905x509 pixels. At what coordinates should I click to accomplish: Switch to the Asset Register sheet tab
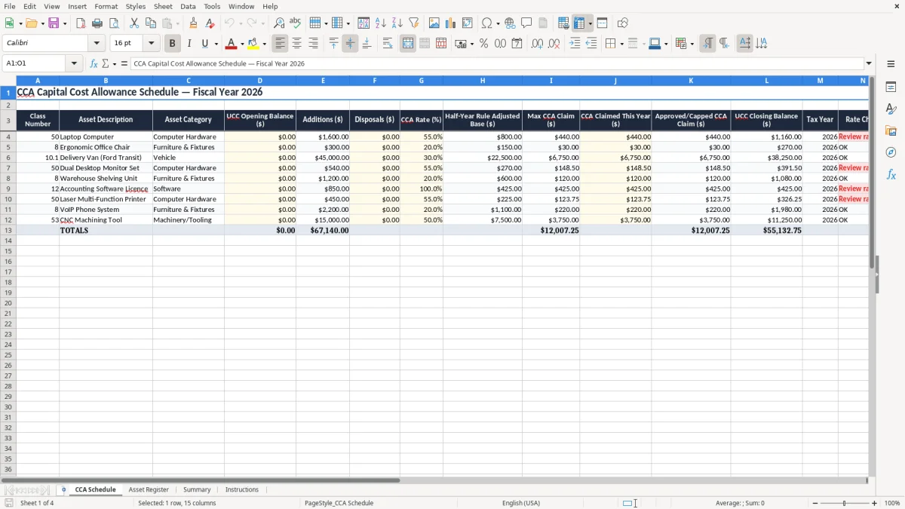click(x=149, y=489)
